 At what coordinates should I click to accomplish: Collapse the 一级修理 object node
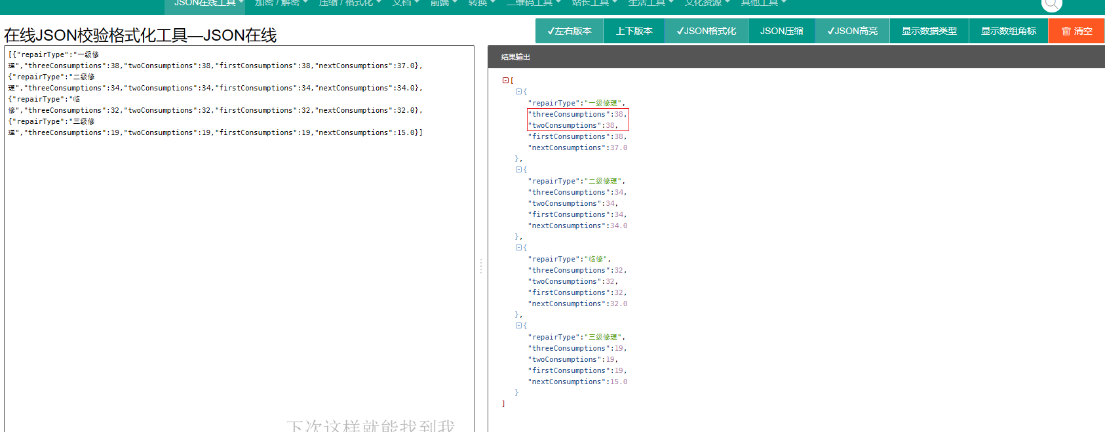point(518,92)
